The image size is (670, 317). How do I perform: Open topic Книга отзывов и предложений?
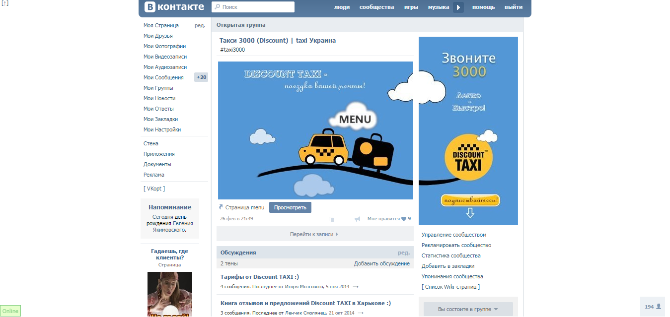(x=305, y=303)
